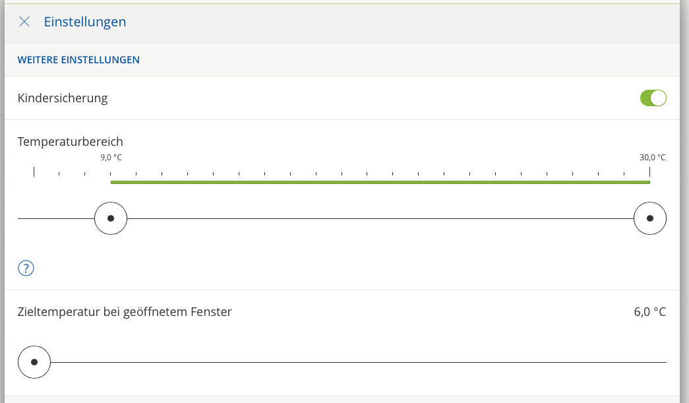Click the 30,0 °C maximum label

tap(652, 158)
